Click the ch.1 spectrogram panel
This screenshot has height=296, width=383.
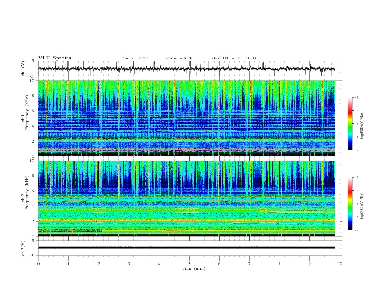186,118
